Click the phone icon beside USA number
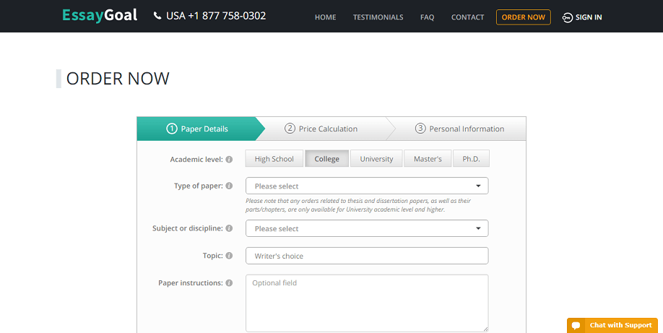Screen dimensions: 663x333 157,16
